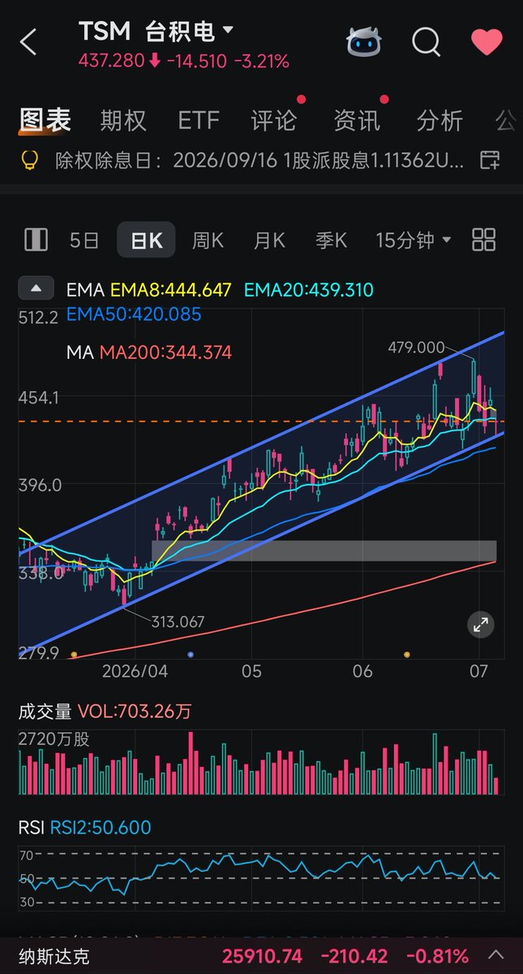Viewport: 523px width, 974px height.
Task: Toggle the heart favorite icon
Action: [x=487, y=41]
